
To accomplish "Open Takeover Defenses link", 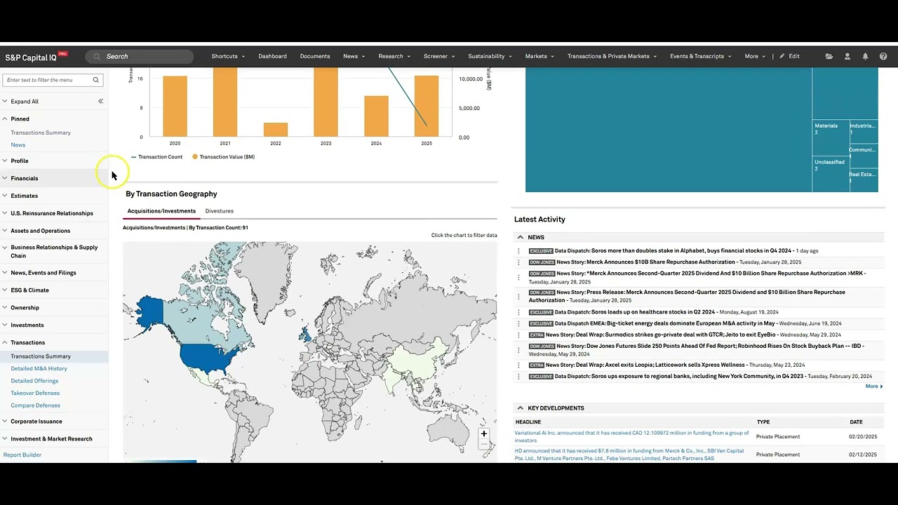I will (x=35, y=393).
